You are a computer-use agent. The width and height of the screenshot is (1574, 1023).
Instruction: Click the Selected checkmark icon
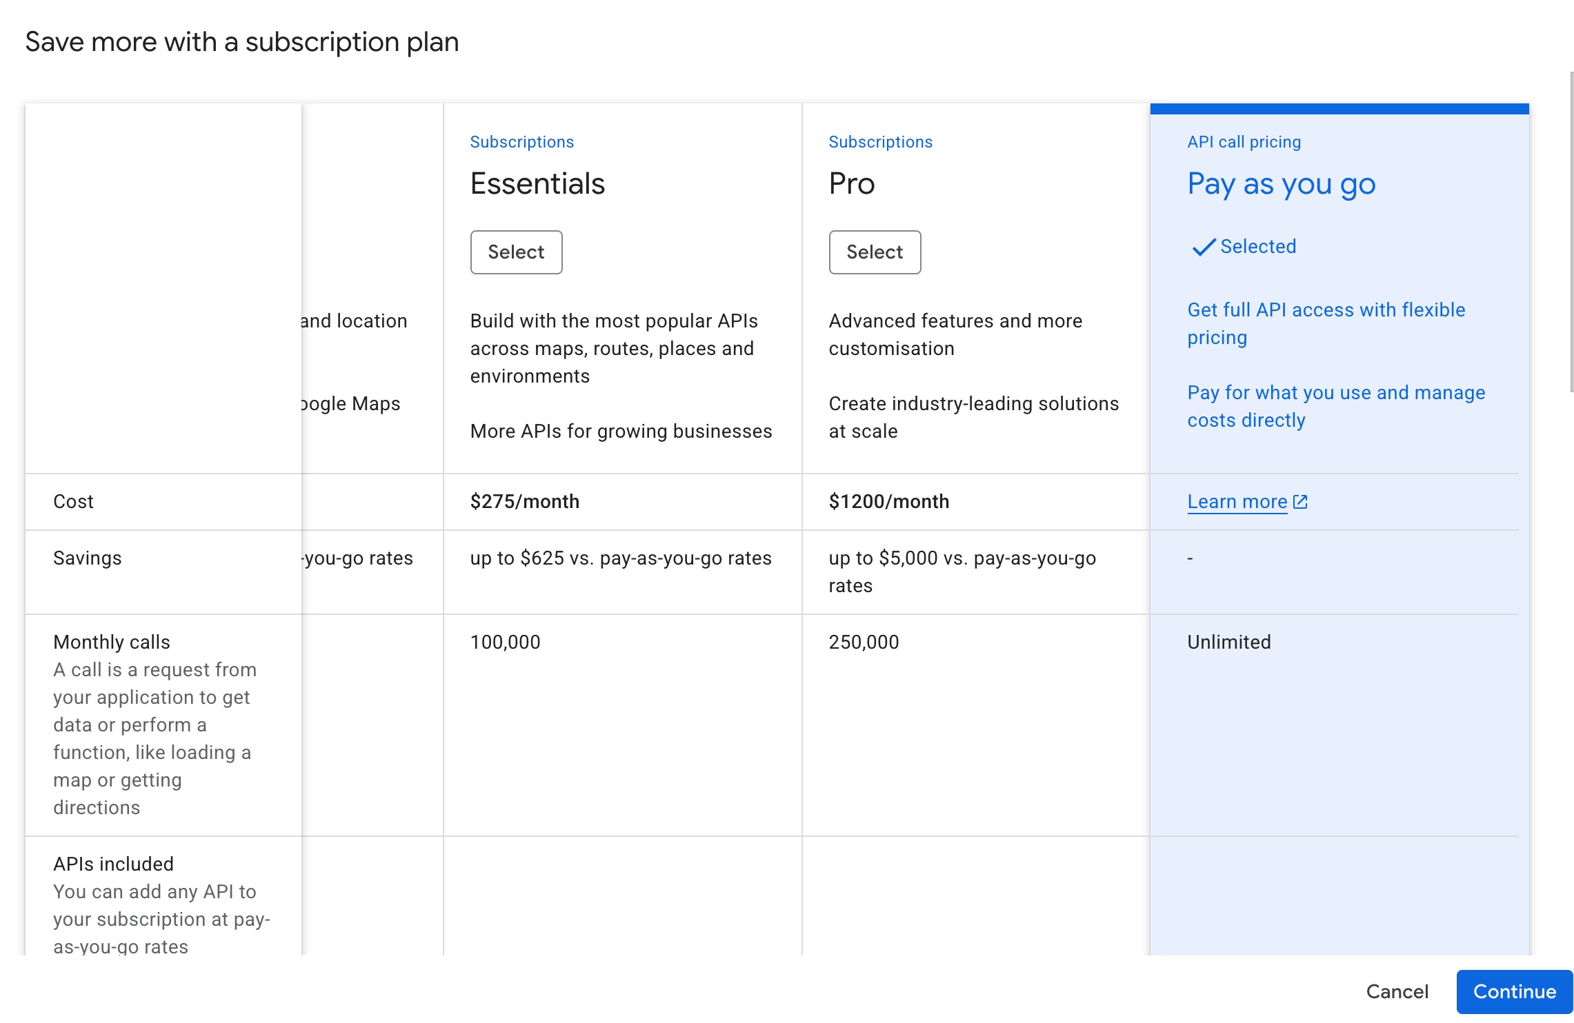pyautogui.click(x=1204, y=247)
